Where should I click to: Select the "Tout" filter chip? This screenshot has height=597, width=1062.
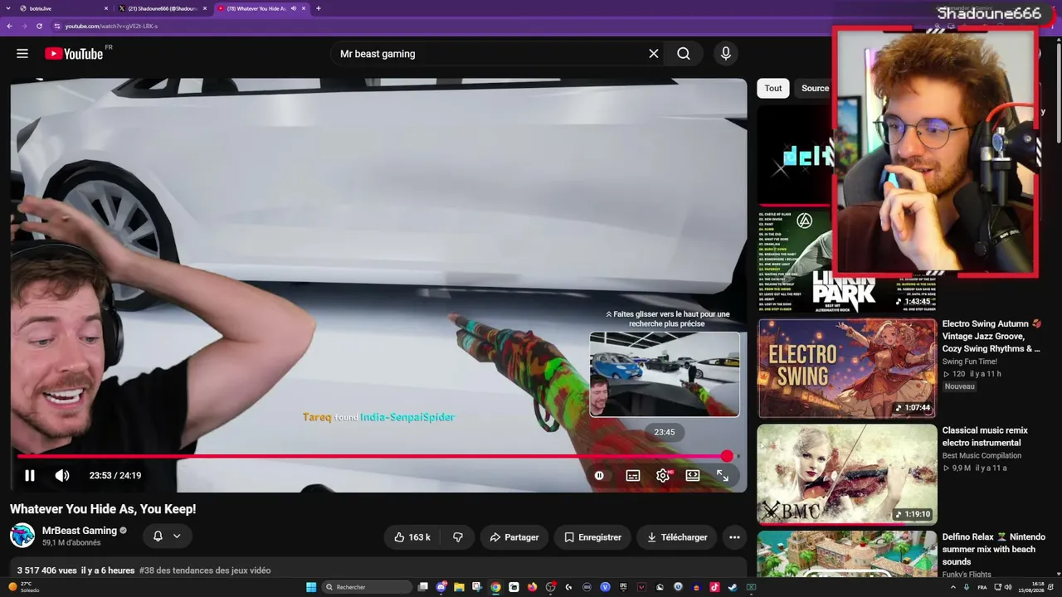[x=773, y=89]
